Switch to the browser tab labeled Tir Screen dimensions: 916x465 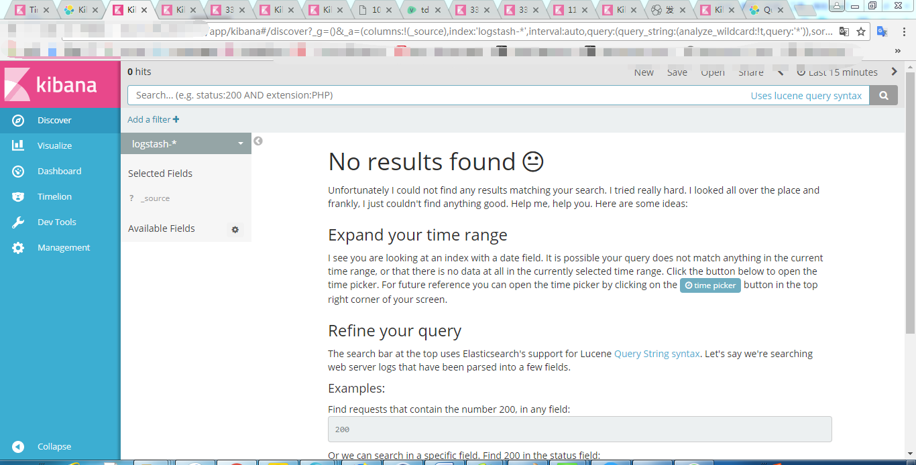pos(31,10)
